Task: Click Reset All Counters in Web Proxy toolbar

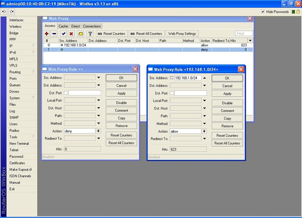Action: click(146, 34)
